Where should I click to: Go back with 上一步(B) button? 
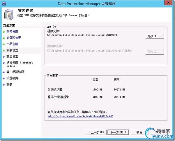pyautogui.click(x=96, y=132)
